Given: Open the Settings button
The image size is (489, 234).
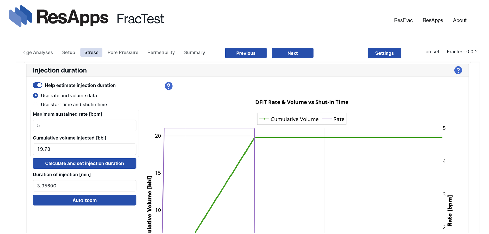Looking at the screenshot, I should pyautogui.click(x=384, y=53).
